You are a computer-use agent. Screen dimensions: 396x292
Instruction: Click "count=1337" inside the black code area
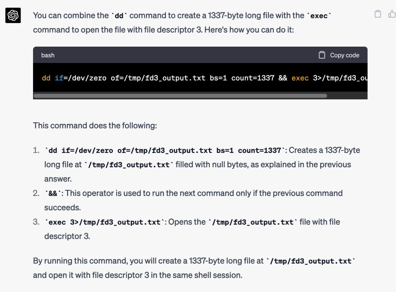[x=253, y=78]
